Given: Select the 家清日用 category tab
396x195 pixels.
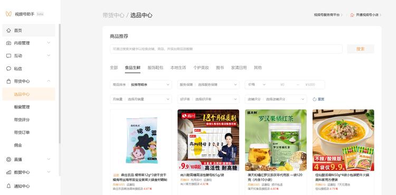Looking at the screenshot, I should coord(239,67).
